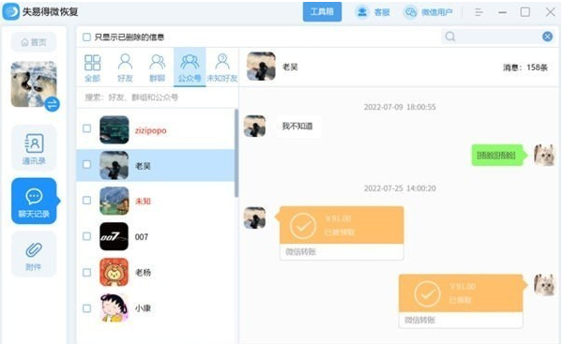Click the search magnifier icon
564x344 pixels.
click(450, 37)
